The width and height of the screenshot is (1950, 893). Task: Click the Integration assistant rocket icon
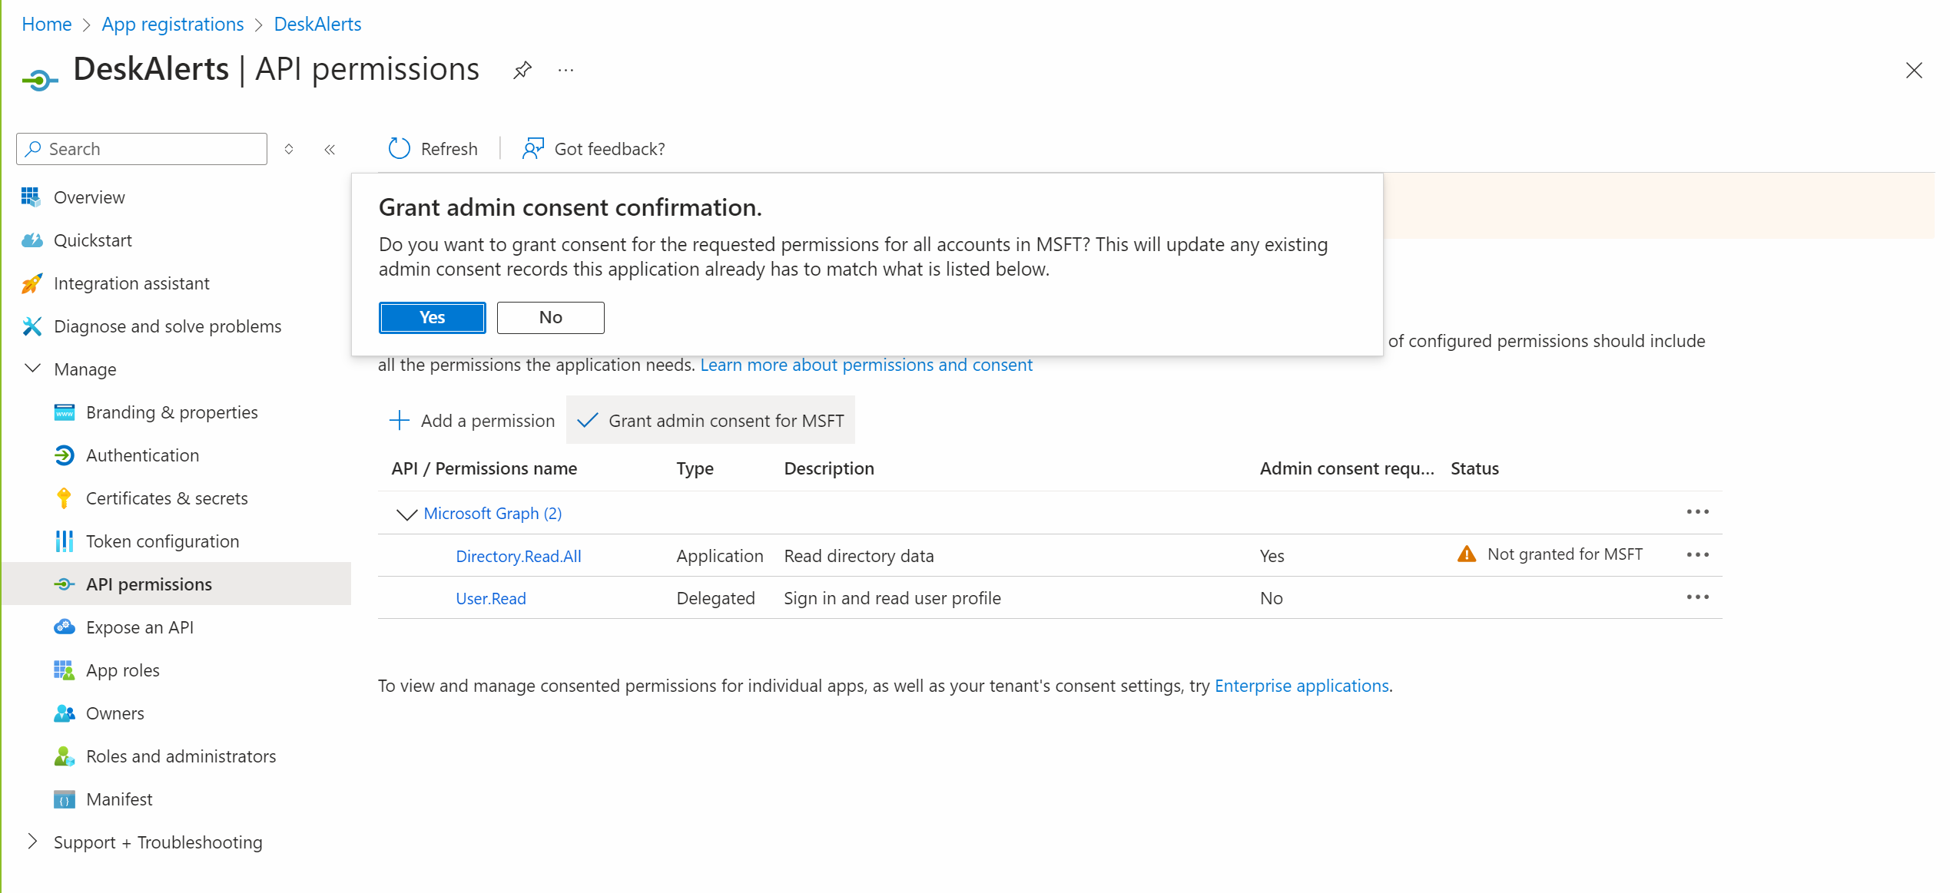click(x=32, y=283)
